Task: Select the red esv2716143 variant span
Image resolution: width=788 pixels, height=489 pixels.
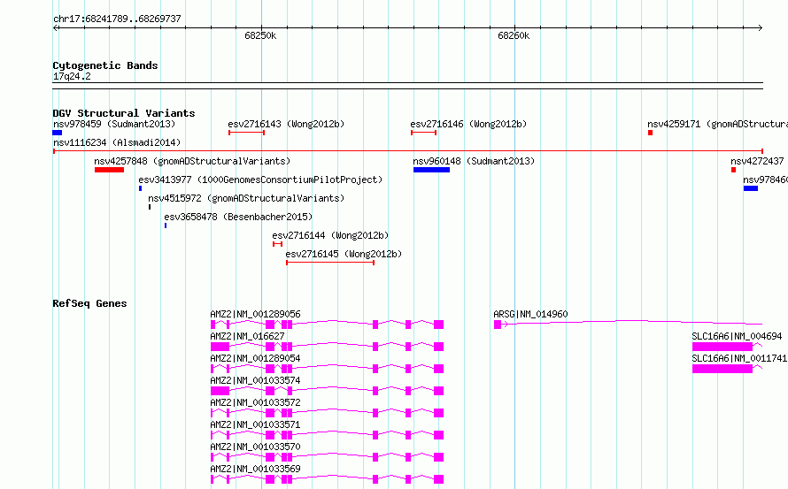Action: (x=246, y=133)
